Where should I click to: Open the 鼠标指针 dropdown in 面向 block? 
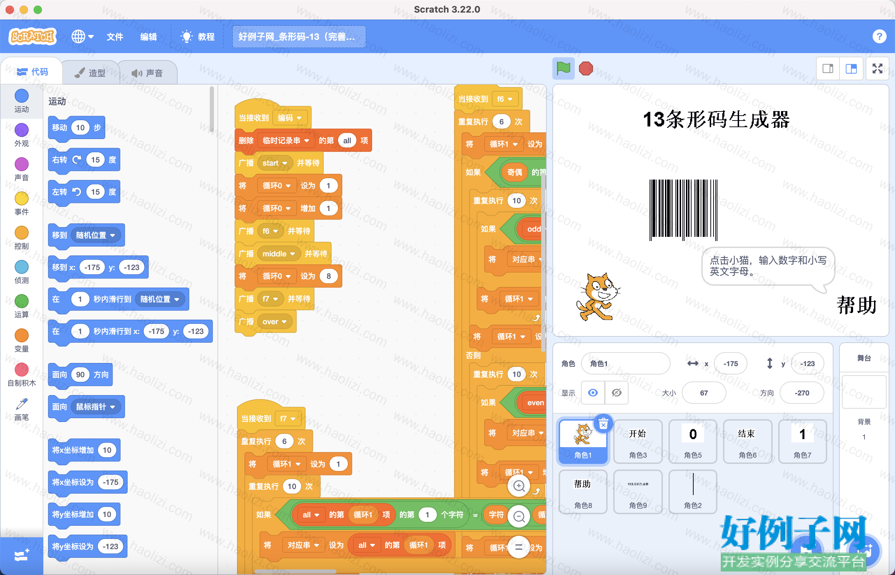pyautogui.click(x=96, y=407)
